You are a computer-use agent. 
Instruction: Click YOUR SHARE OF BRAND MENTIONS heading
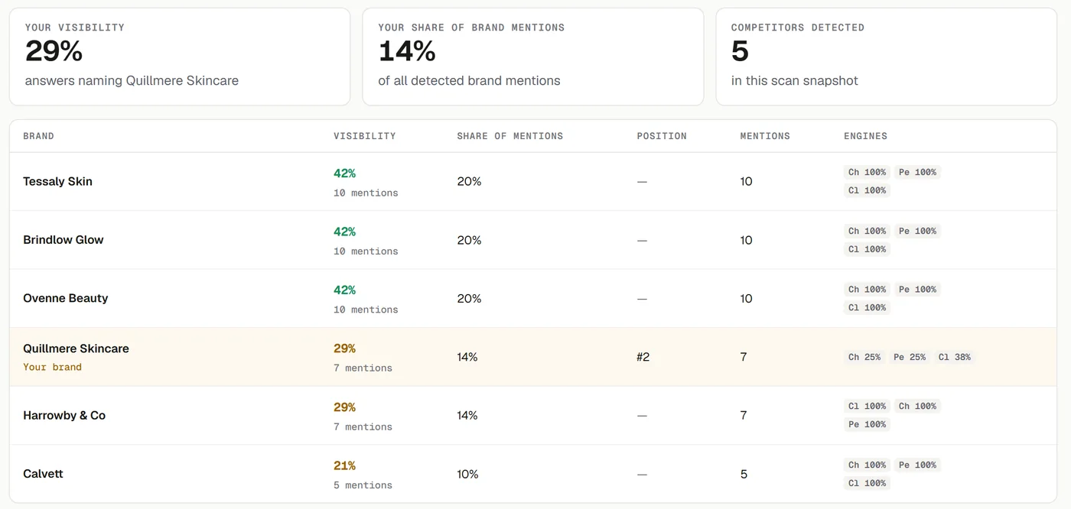[471, 28]
